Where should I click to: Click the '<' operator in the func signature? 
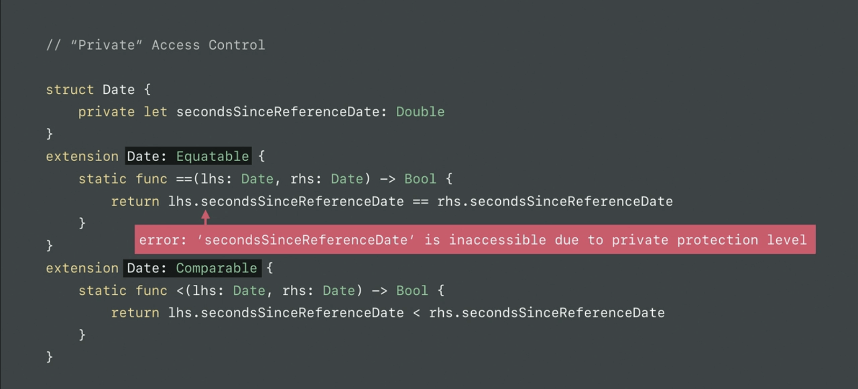(180, 291)
